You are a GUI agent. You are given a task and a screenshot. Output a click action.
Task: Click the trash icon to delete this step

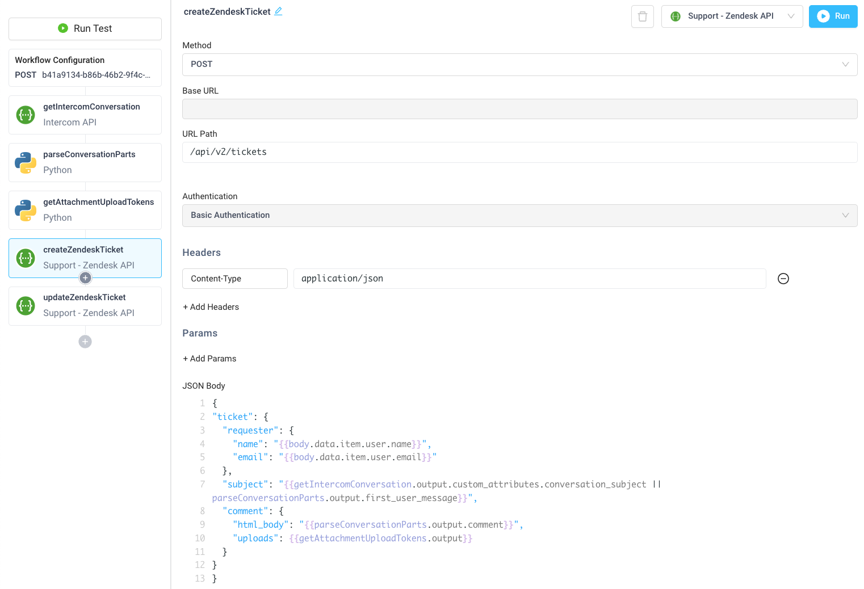(642, 16)
